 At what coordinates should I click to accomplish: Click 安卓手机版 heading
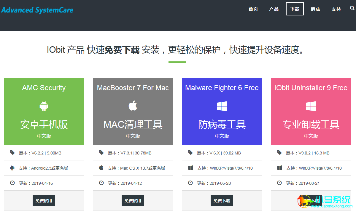pos(44,125)
